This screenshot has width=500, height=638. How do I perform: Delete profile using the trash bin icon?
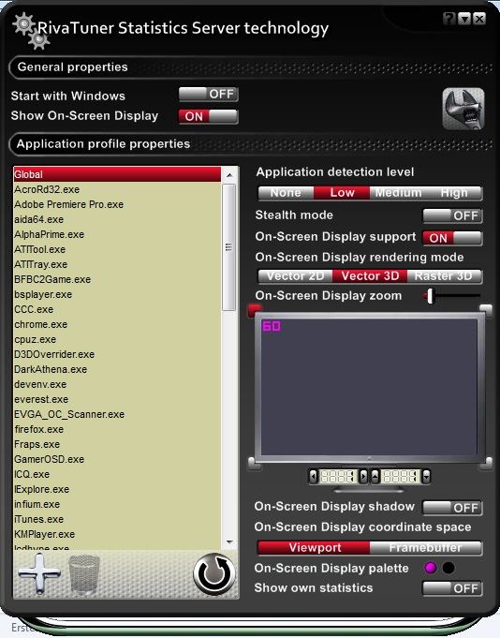point(84,574)
